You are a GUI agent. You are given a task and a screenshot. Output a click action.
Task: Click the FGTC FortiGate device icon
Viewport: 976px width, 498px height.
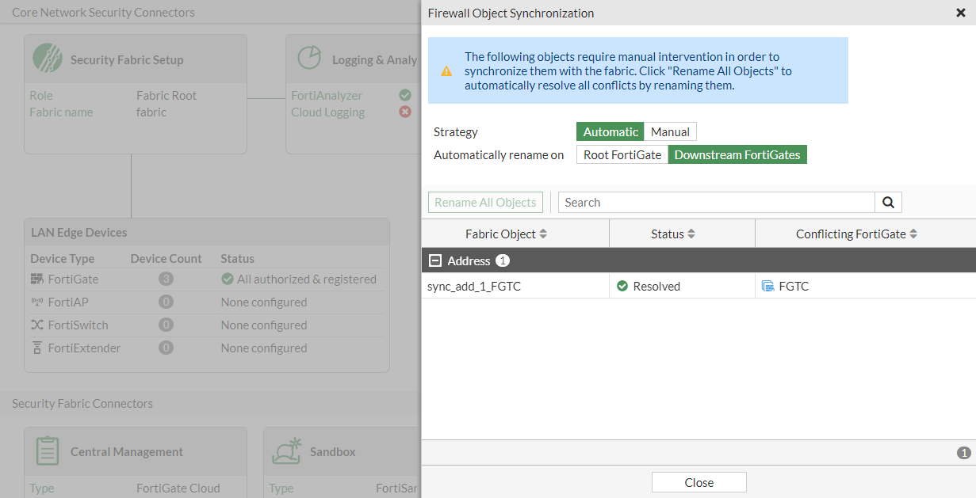(767, 287)
